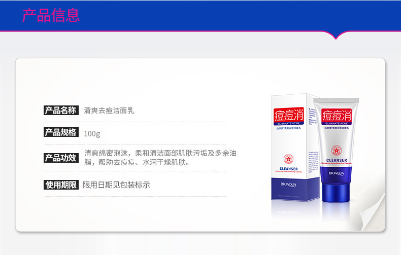The width and height of the screenshot is (401, 255).
Task: Click the red 痘痘消 label on box
Action: [x=288, y=115]
